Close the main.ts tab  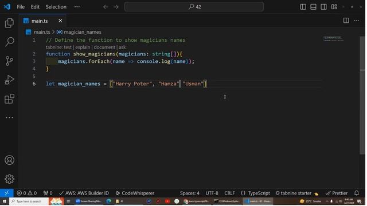pyautogui.click(x=60, y=21)
